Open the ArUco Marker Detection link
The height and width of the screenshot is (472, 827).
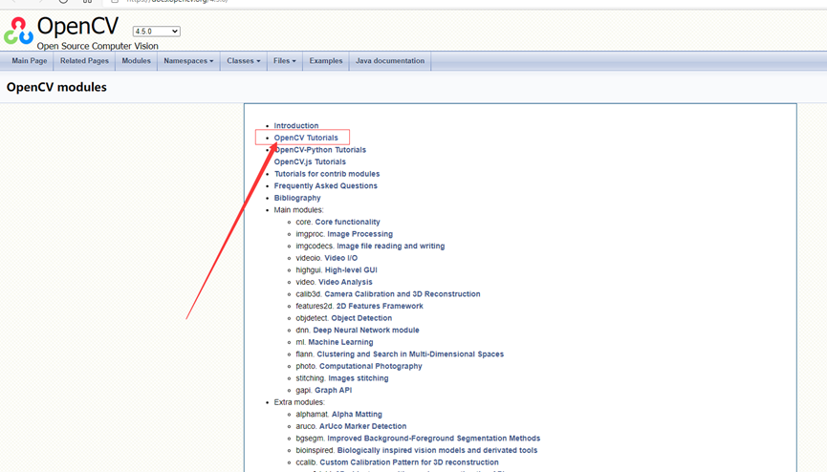click(x=363, y=427)
